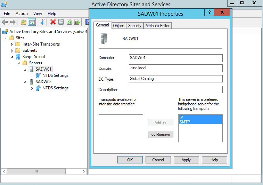The height and width of the screenshot is (185, 263).
Task: Click the Cut scissors toolbar icon
Action: pos(42,22)
